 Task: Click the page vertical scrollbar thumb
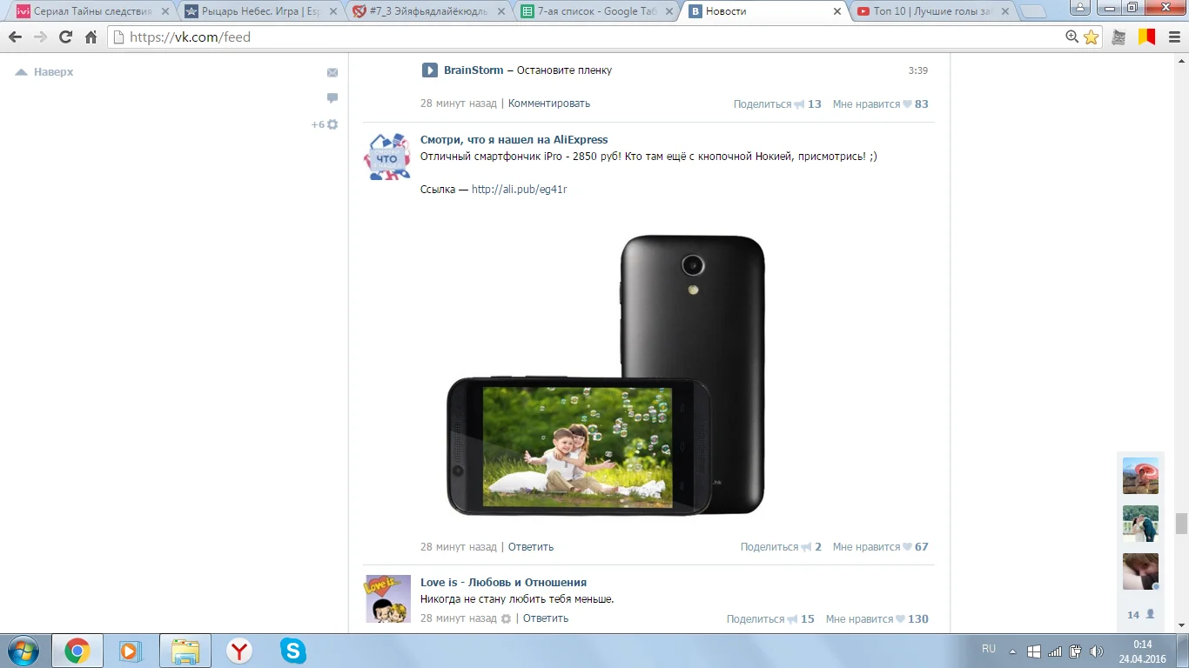pos(1181,524)
